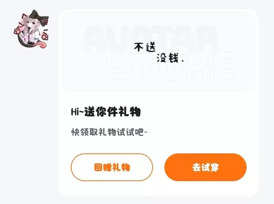The image size is (274, 204).
Task: Click the cat ear outline on the avatar frame
Action: [x=25, y=17]
